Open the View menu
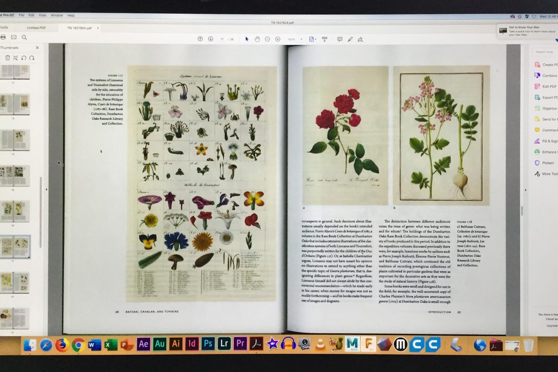 point(42,15)
